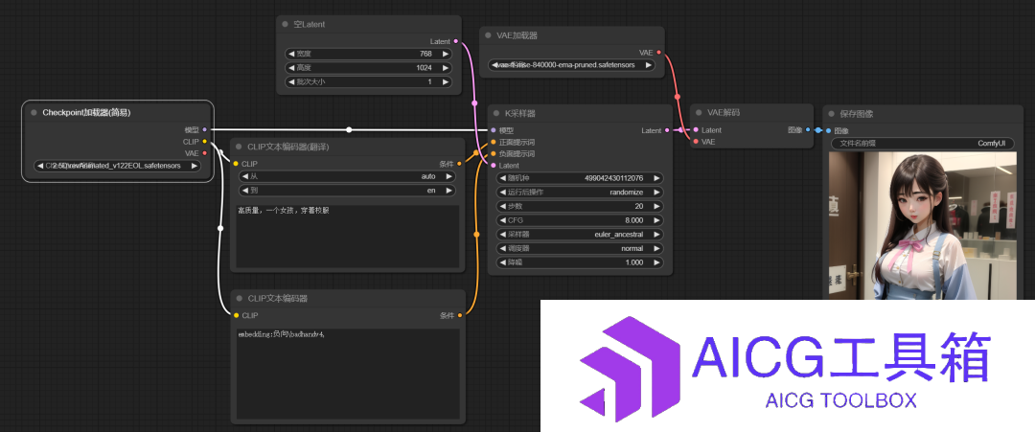Click the 批次大小 value field
The image size is (1035, 432).
point(368,82)
